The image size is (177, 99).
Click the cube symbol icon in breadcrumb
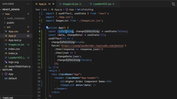pos(67,10)
